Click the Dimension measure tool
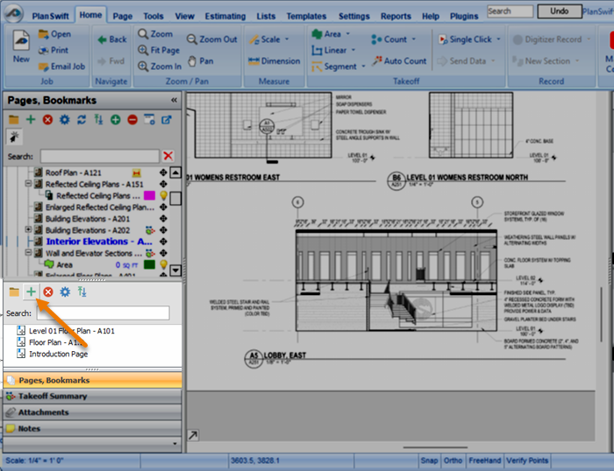The width and height of the screenshot is (614, 471). (x=274, y=61)
